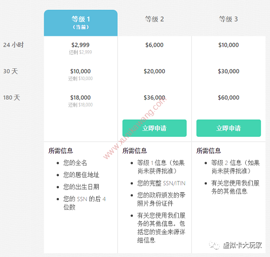Click the $60,000 limit in 等级 3
270x257 pixels.
pyautogui.click(x=228, y=97)
